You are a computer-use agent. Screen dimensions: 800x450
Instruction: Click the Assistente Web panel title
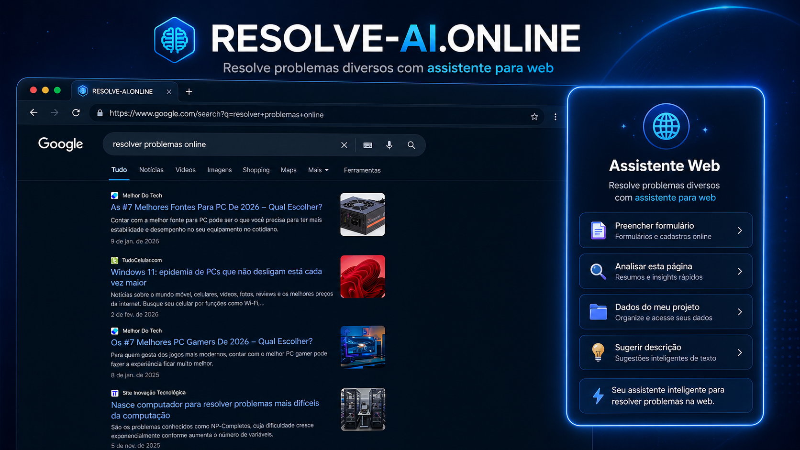(664, 165)
